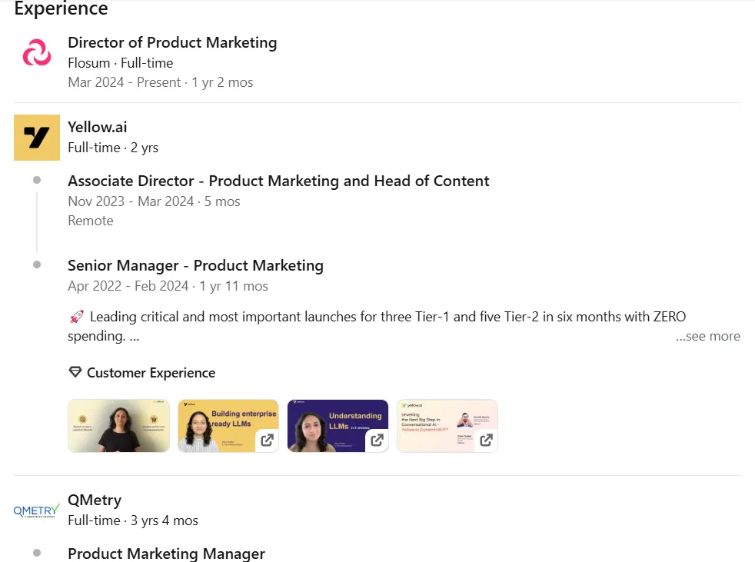
Task: Expand description with see more
Action: pyautogui.click(x=708, y=336)
